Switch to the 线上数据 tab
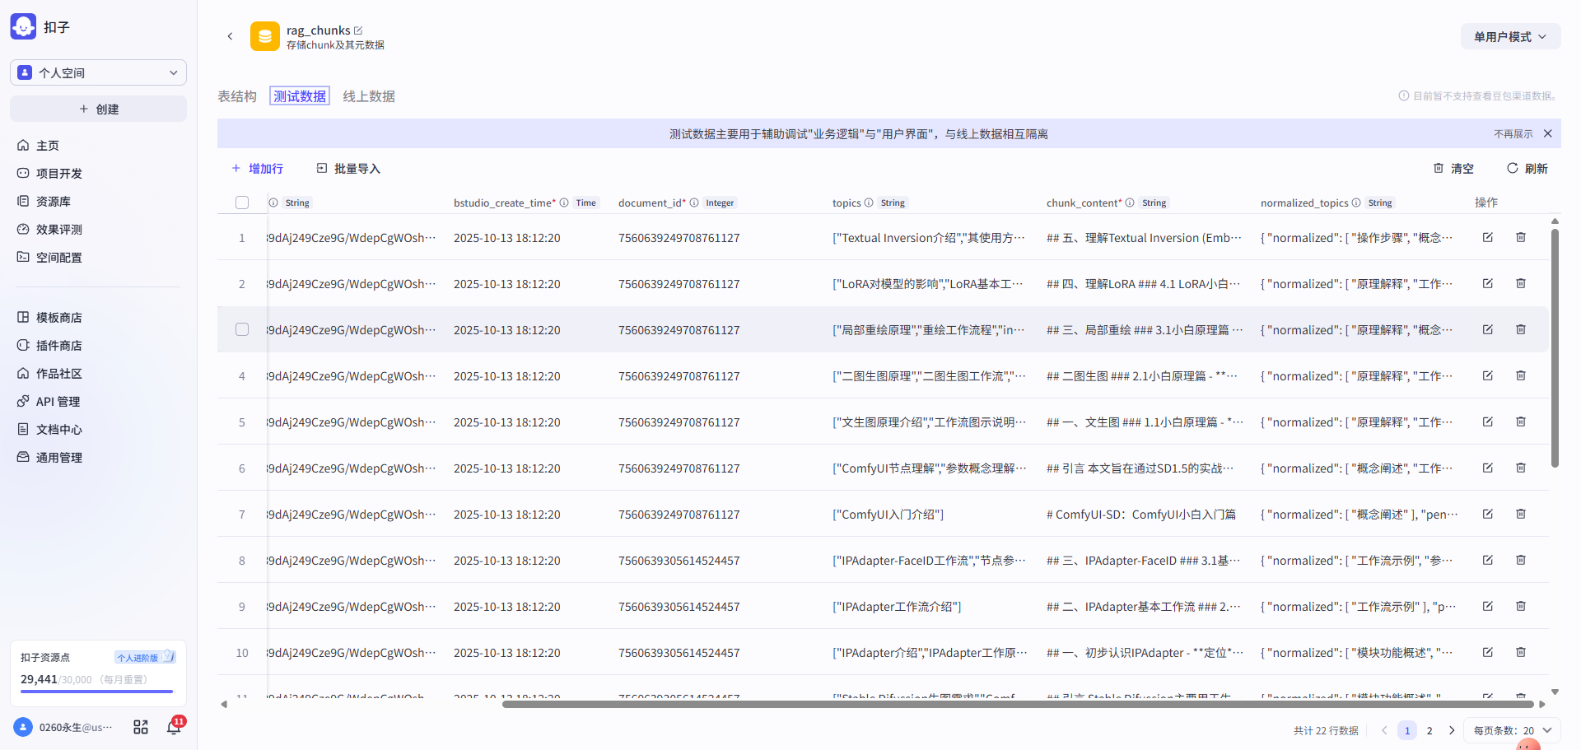Image resolution: width=1581 pixels, height=750 pixels. tap(369, 96)
